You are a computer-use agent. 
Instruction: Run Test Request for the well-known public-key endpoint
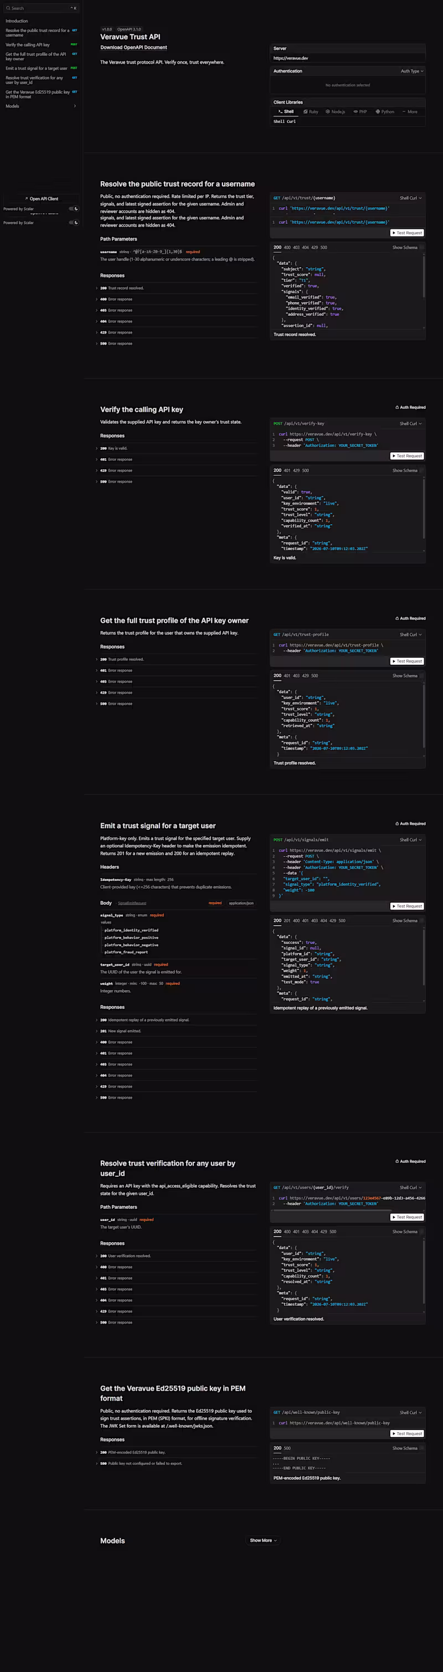pyautogui.click(x=406, y=1433)
